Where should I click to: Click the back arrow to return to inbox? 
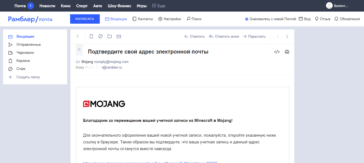(78, 36)
